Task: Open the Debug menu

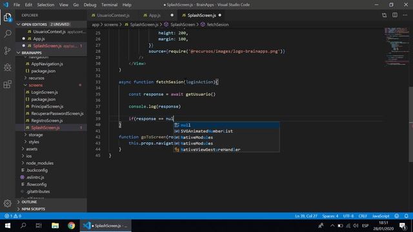Action: click(90, 5)
